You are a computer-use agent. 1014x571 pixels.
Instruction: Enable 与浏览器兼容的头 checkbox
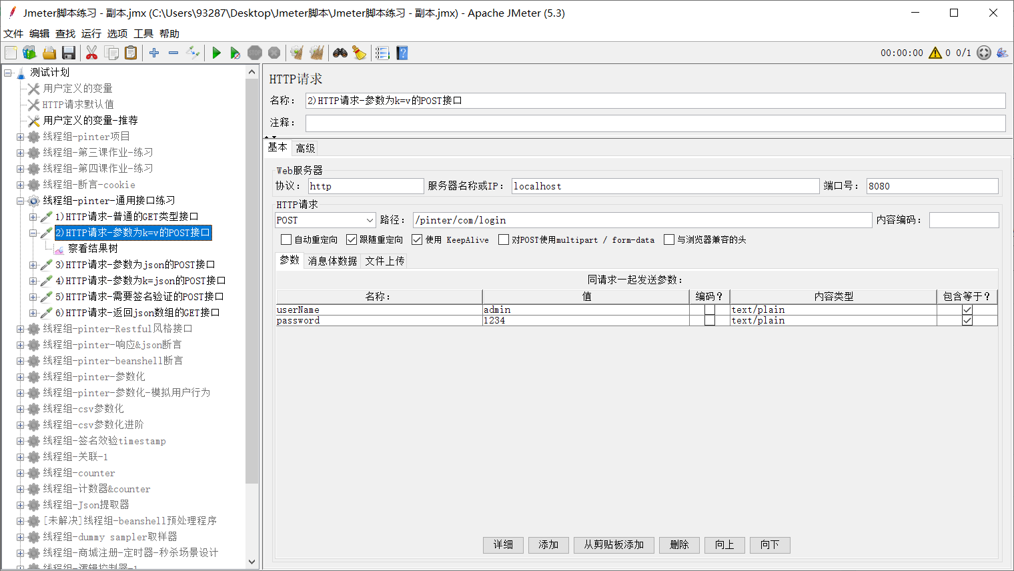[x=669, y=239]
